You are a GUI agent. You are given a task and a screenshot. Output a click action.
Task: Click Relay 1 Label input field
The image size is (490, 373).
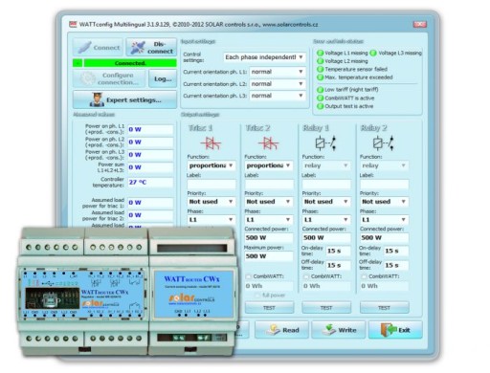pyautogui.click(x=326, y=185)
